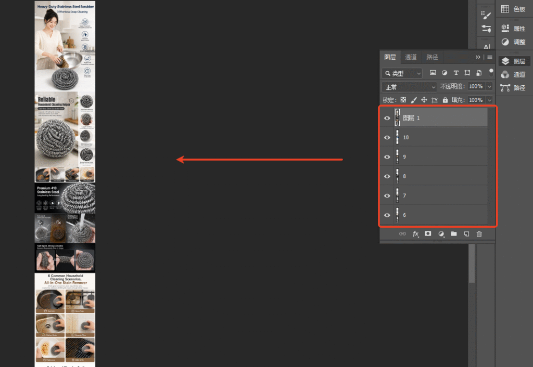This screenshot has width=533, height=367.
Task: Hide layer 8
Action: pyautogui.click(x=387, y=176)
